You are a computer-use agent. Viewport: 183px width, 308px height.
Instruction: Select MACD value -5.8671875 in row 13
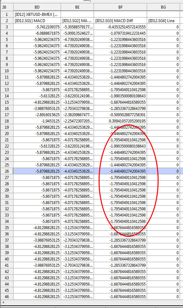[37, 89]
